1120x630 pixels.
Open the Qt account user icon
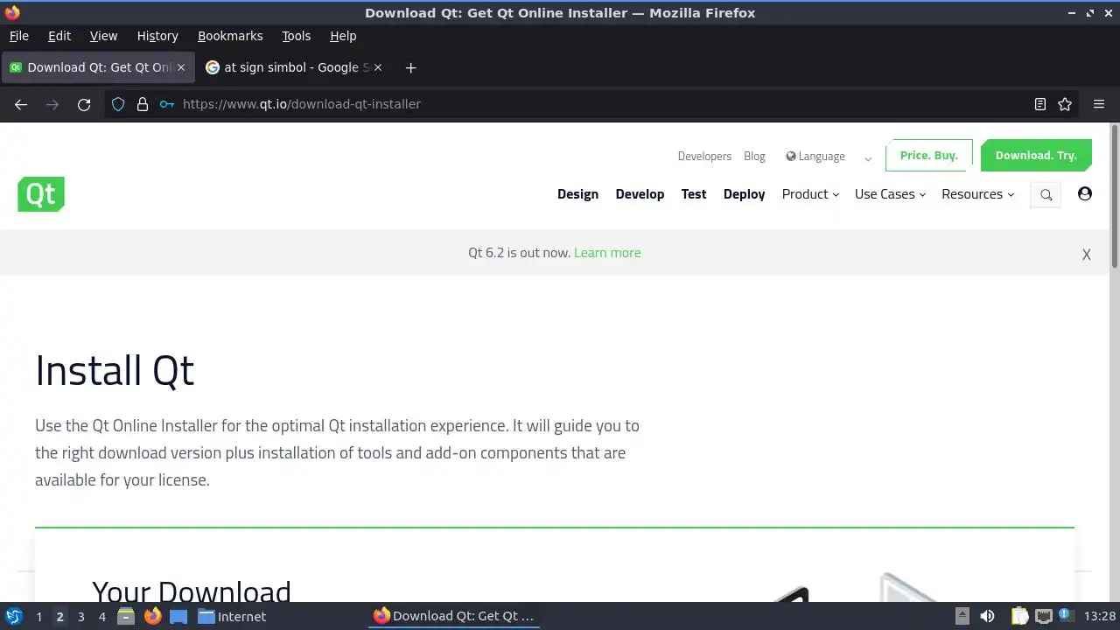point(1085,193)
